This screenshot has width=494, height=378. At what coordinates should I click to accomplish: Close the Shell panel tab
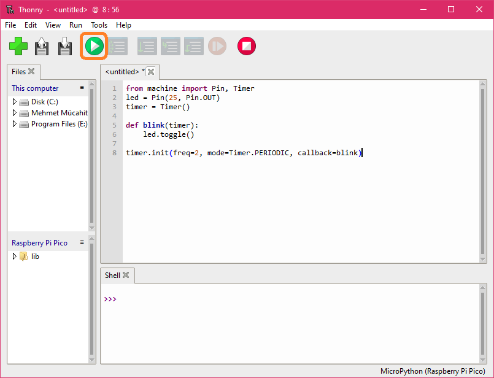click(126, 275)
